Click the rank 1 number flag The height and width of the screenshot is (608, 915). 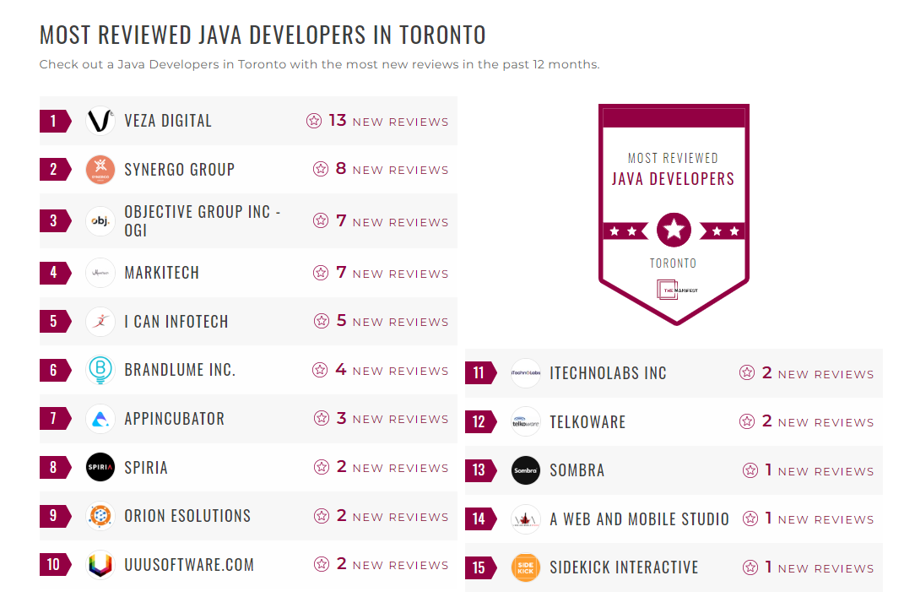click(x=54, y=121)
